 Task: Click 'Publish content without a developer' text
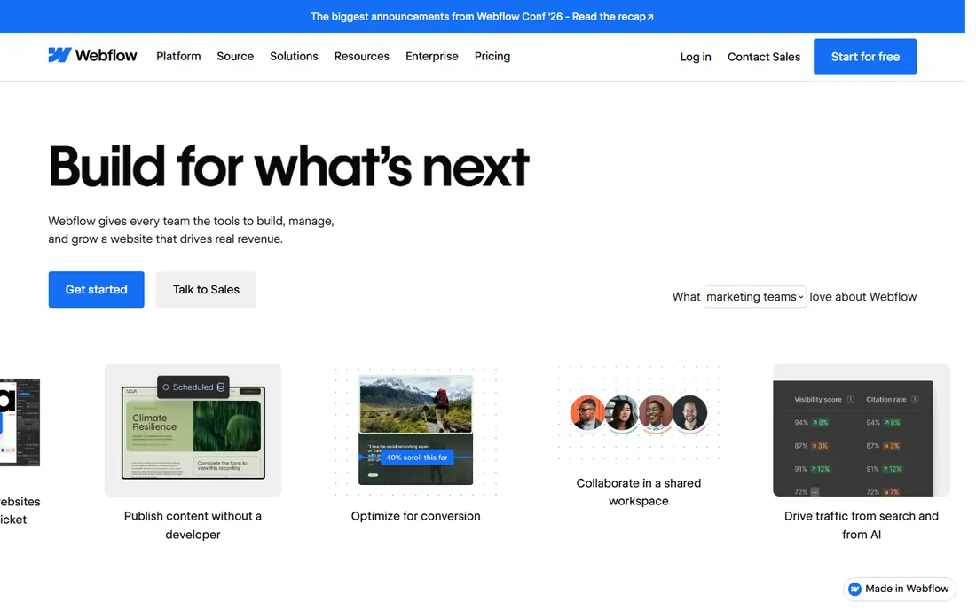pos(193,525)
